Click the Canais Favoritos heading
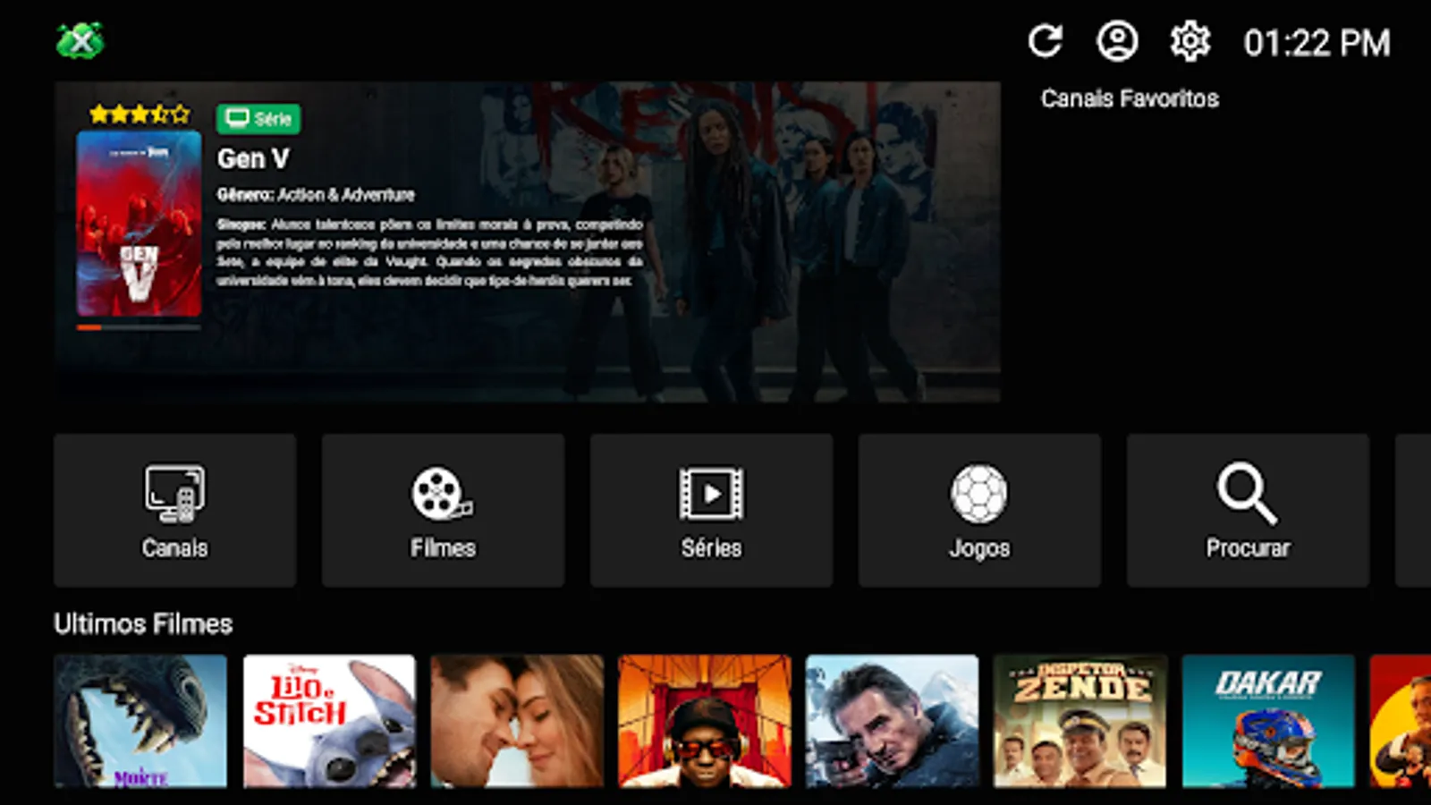1431x805 pixels. point(1130,98)
